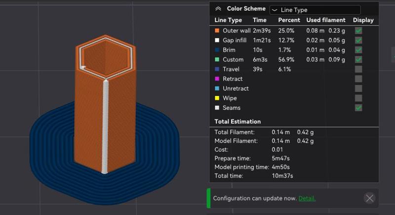Image resolution: width=395 pixels, height=215 pixels.
Task: Click the Display column header
Action: click(363, 20)
